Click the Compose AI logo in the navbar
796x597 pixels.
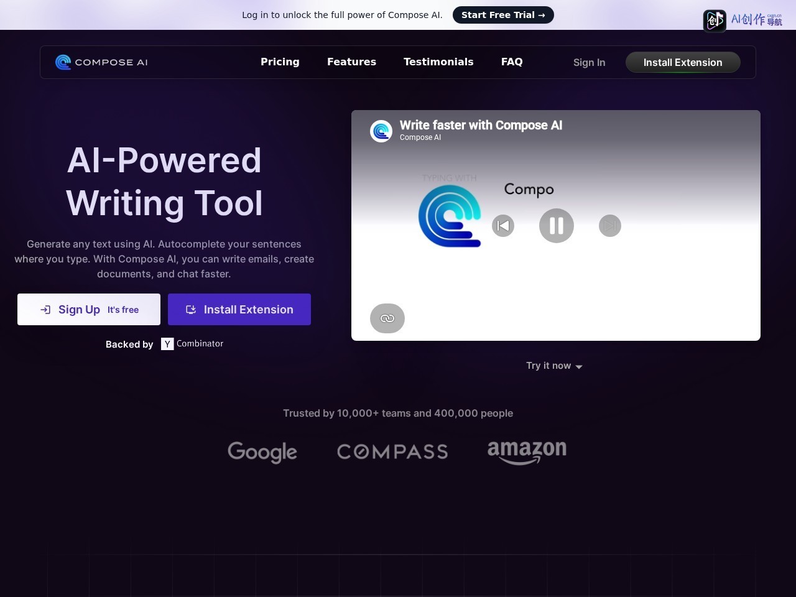click(101, 62)
